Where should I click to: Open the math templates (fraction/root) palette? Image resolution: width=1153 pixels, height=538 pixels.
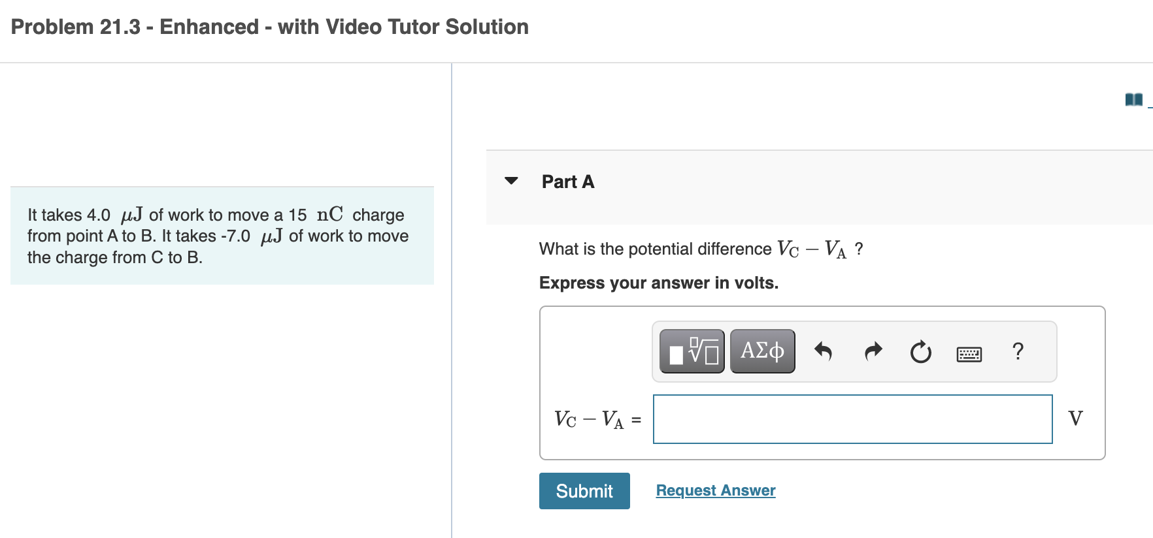pos(692,351)
